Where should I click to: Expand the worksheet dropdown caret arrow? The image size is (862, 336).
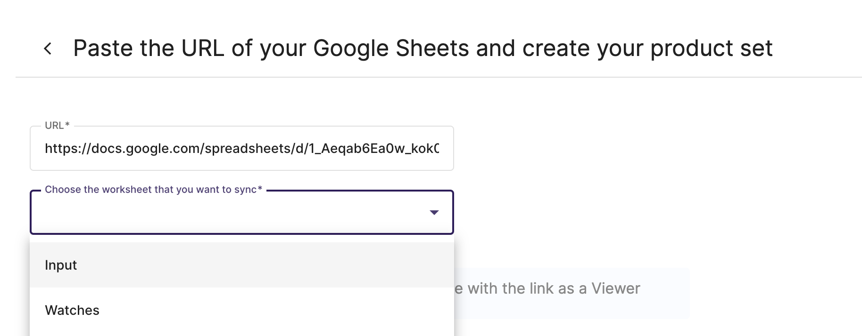click(x=434, y=213)
